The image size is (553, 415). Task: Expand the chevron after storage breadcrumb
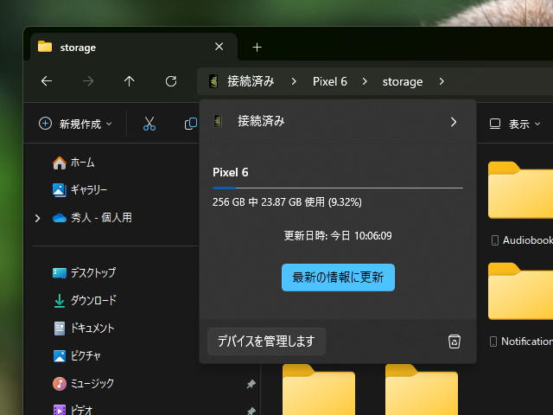pyautogui.click(x=442, y=81)
